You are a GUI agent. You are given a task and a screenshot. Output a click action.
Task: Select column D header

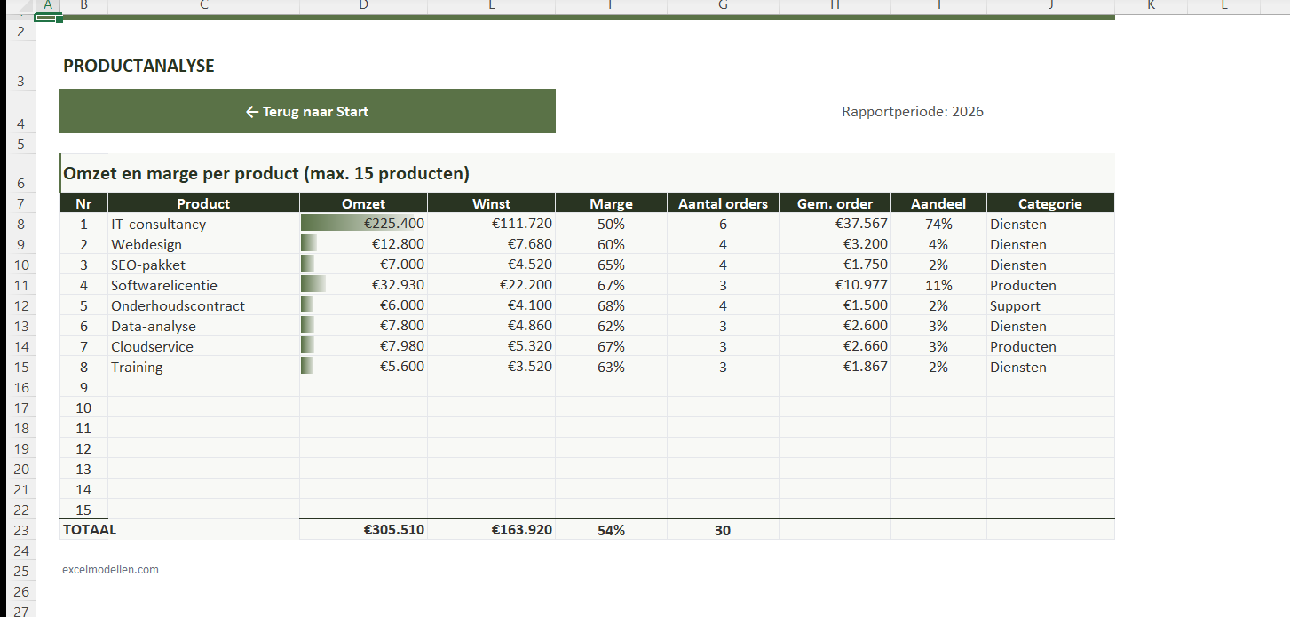coord(363,6)
